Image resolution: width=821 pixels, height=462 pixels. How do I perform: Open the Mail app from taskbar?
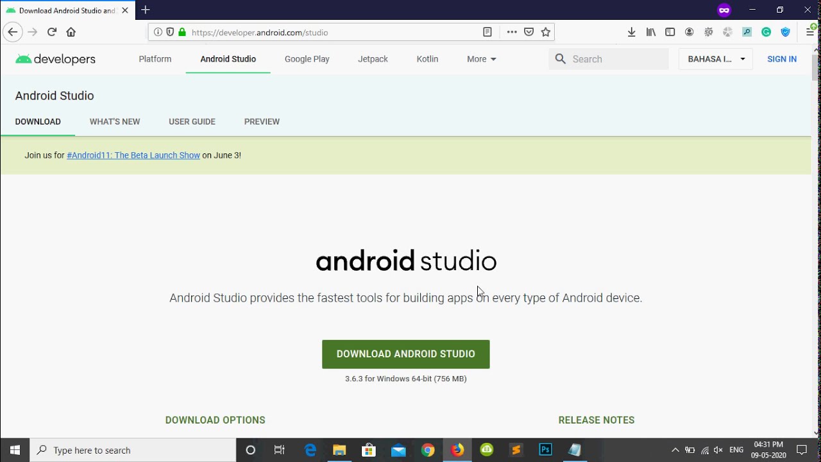(398, 450)
